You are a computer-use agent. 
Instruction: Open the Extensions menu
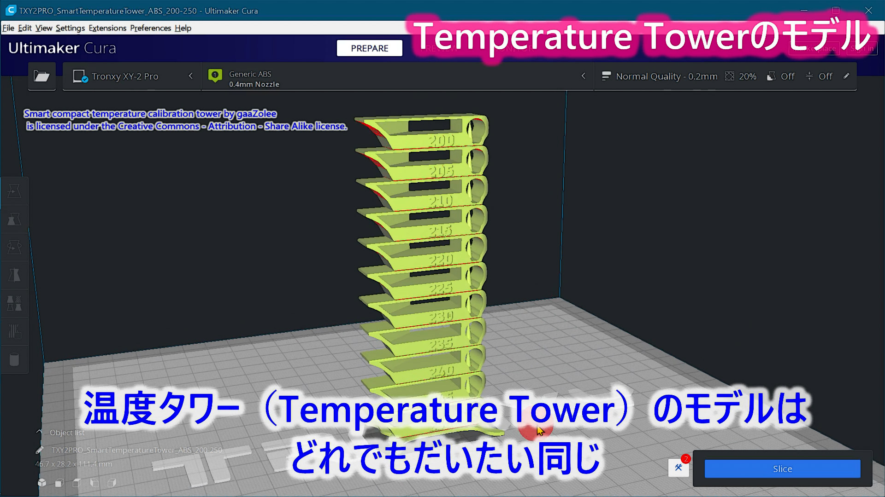[x=107, y=28]
